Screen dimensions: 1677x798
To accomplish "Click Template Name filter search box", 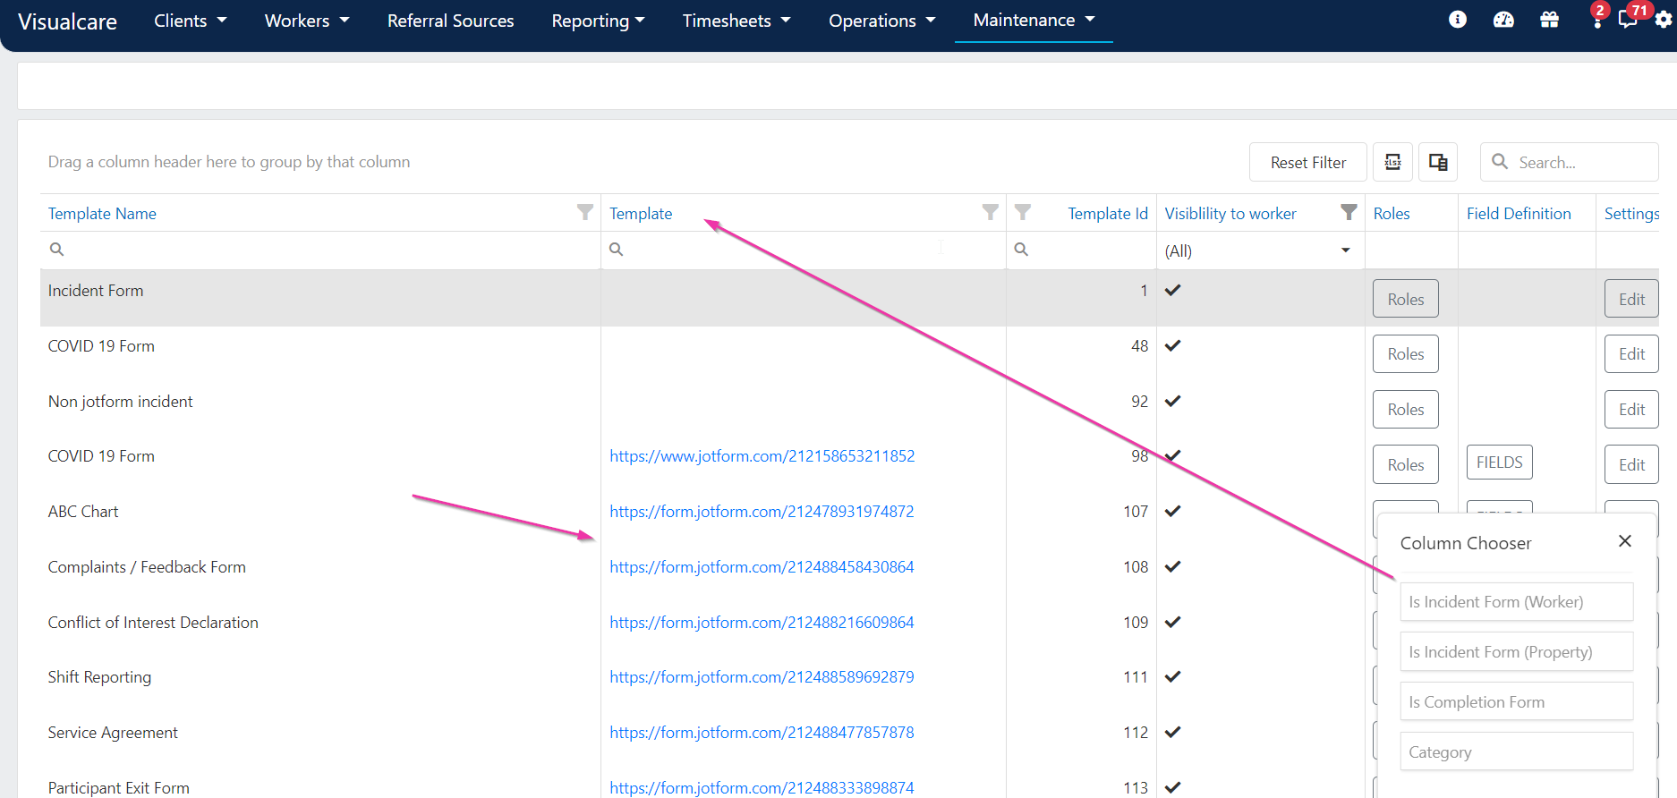I will click(320, 250).
